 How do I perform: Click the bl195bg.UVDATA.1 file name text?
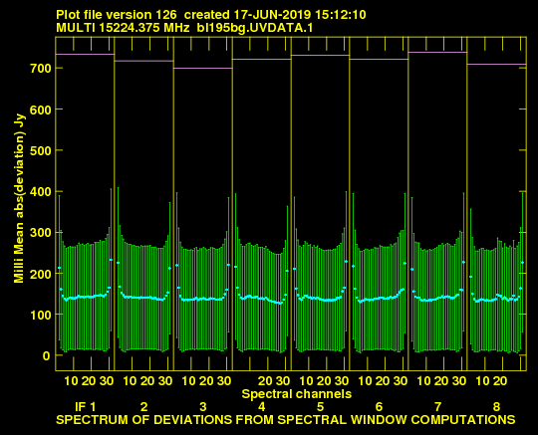pyautogui.click(x=255, y=28)
